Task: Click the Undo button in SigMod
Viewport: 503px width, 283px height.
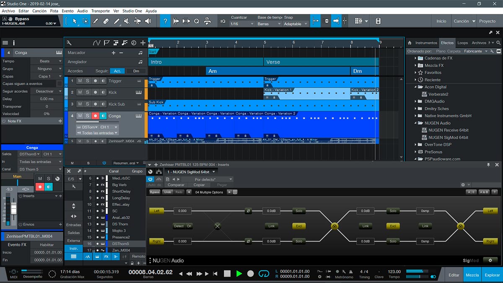Action: [x=168, y=192]
